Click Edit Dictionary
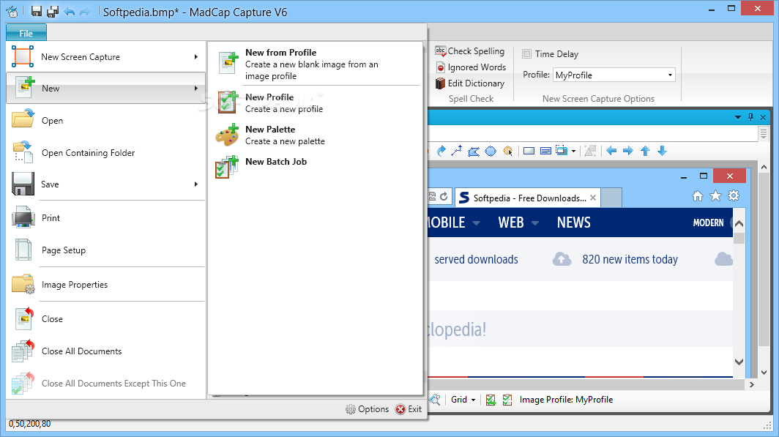The height and width of the screenshot is (437, 779). pos(470,83)
